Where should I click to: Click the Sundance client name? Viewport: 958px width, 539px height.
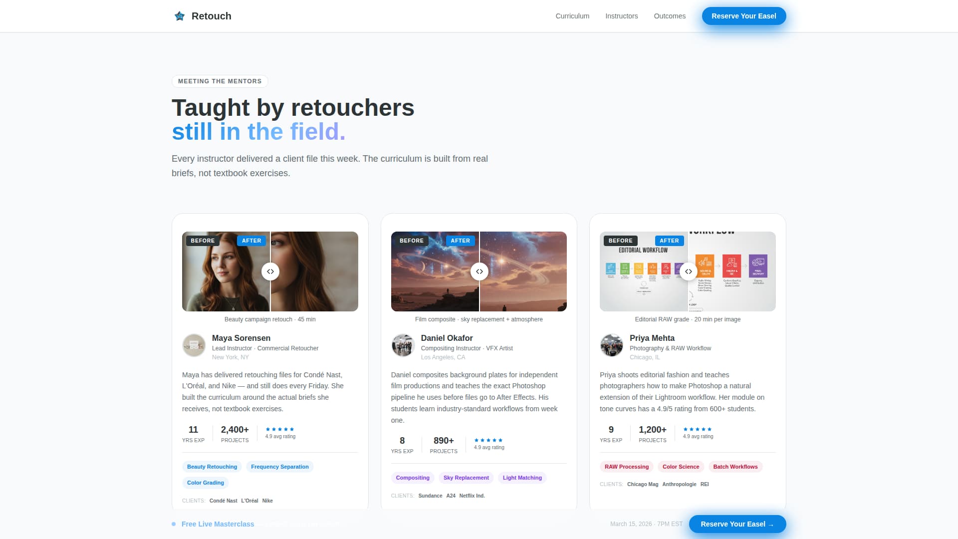[430, 496]
